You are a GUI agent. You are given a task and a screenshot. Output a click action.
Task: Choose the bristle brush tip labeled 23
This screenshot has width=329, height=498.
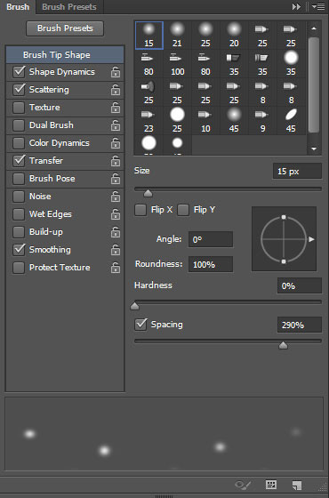tap(148, 121)
